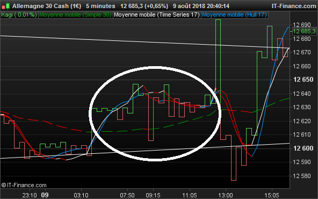The height and width of the screenshot is (199, 318).
Task: Click the 12 590 price axis label
Action: tap(302, 162)
